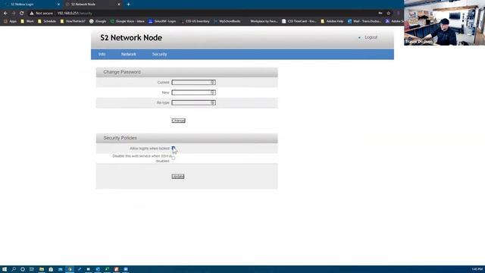Open the Not secure warning icon

32,14
